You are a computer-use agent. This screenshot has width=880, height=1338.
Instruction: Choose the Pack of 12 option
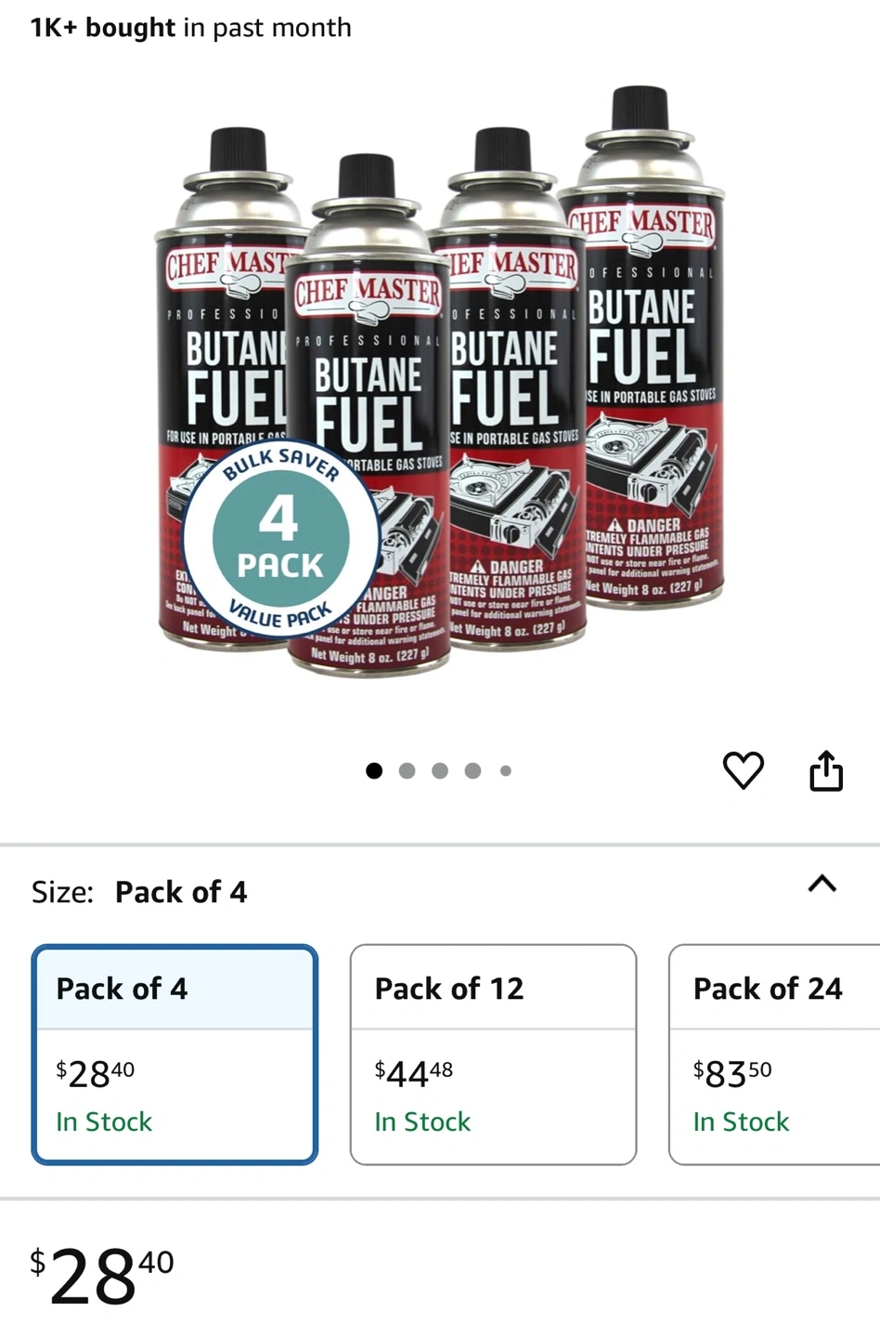(493, 1055)
